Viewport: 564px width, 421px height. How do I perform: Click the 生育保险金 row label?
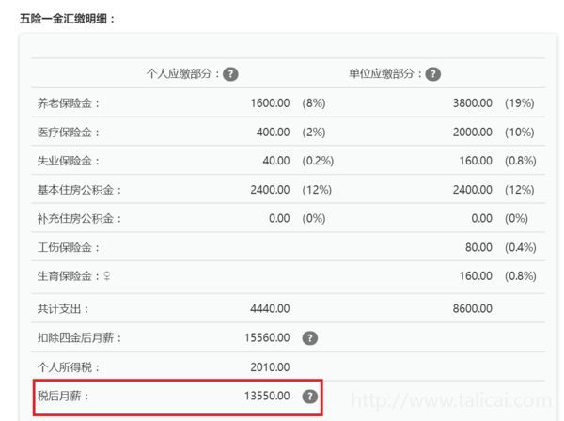tap(69, 276)
